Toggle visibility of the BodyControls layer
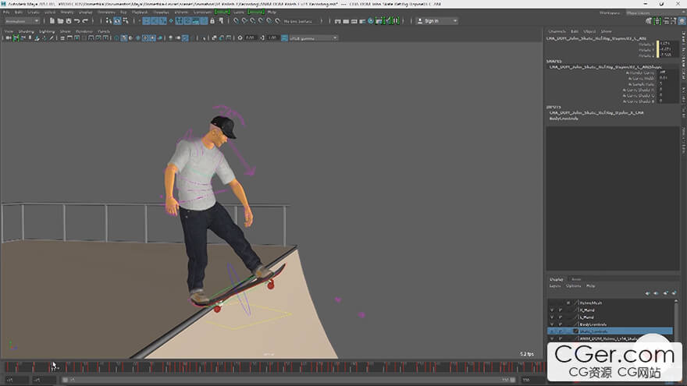Screen dimensions: 687x386 [x=552, y=324]
